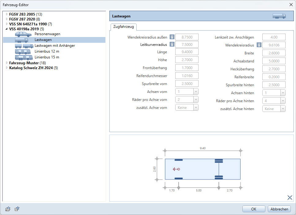Click the zoom-fit icon in preview corner
The width and height of the screenshot is (296, 215).
coord(290,197)
